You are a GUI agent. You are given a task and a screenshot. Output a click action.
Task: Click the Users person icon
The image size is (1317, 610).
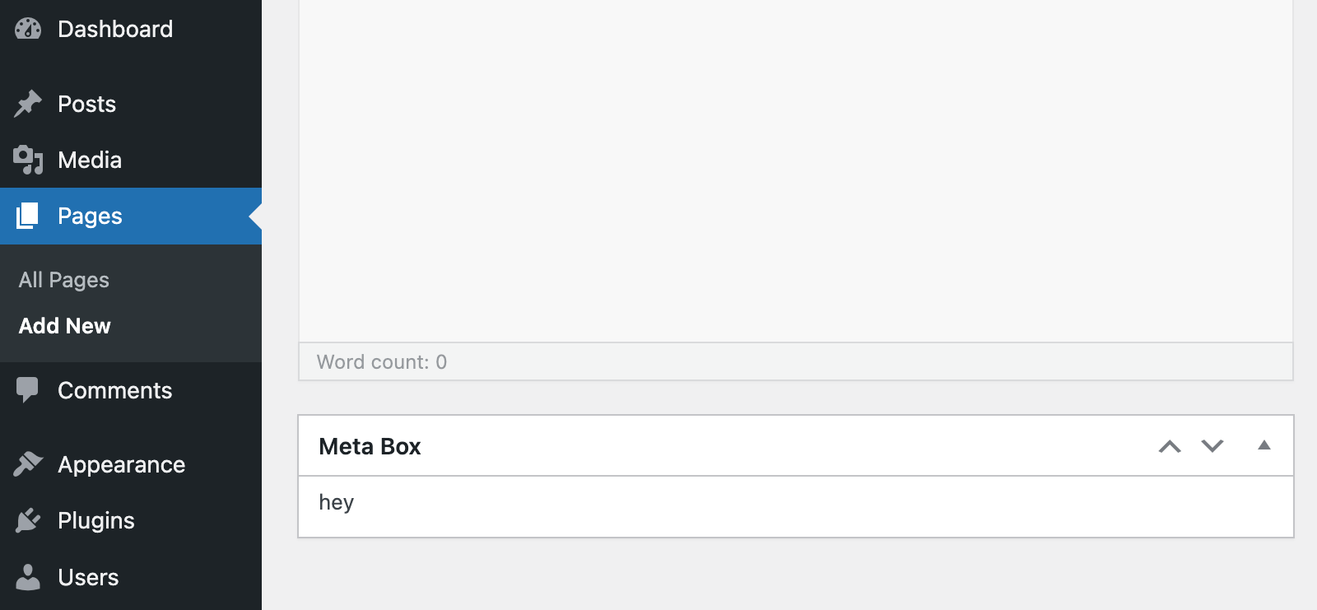(x=27, y=576)
